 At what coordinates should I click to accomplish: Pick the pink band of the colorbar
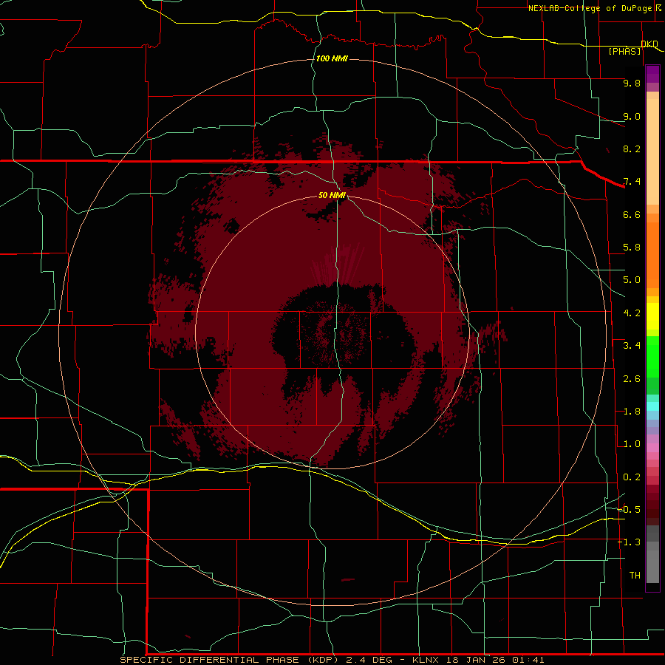652,448
